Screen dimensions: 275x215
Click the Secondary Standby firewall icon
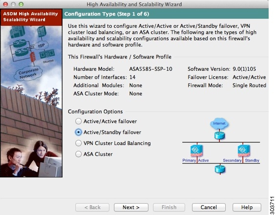244,150
